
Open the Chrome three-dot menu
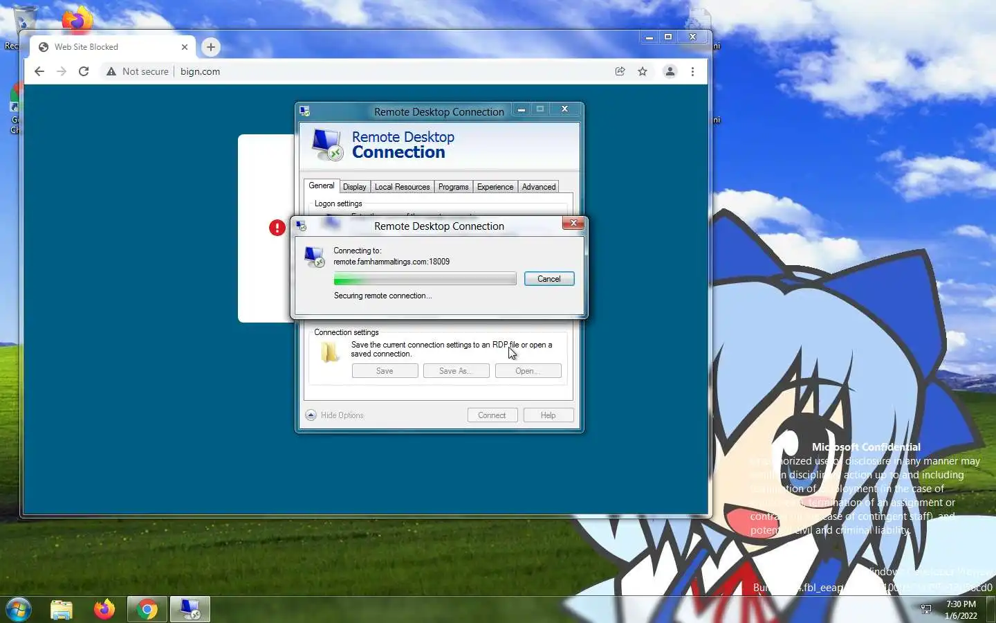[x=692, y=71]
